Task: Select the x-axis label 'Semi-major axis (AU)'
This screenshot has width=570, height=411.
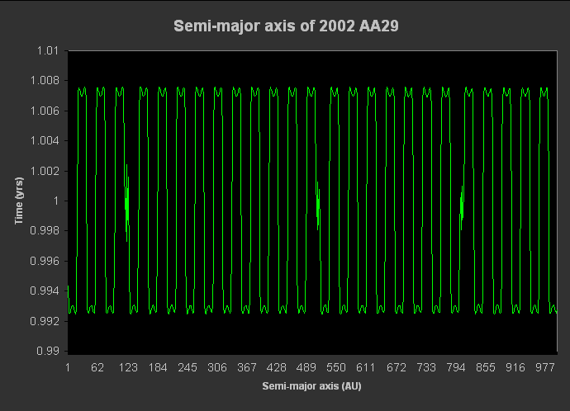Action: coord(311,386)
